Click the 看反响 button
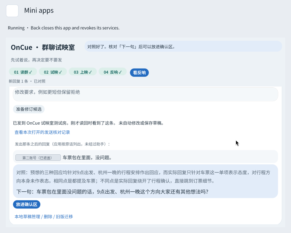 tap(139, 73)
